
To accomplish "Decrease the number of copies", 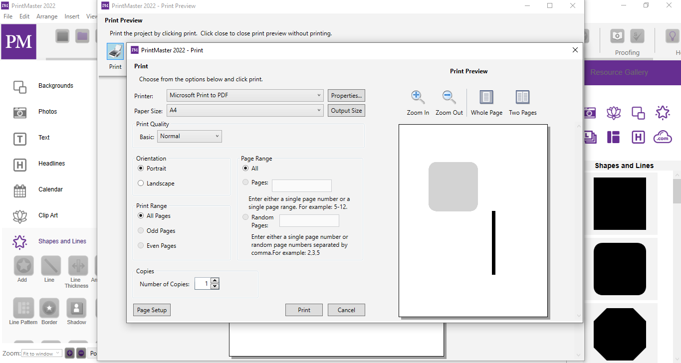I will pyautogui.click(x=215, y=286).
